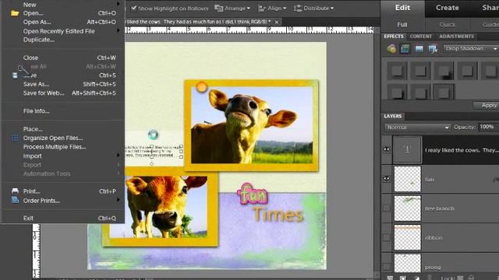The width and height of the screenshot is (499, 280).
Task: Select the Layer Styles icon in Effects
Action: click(405, 48)
